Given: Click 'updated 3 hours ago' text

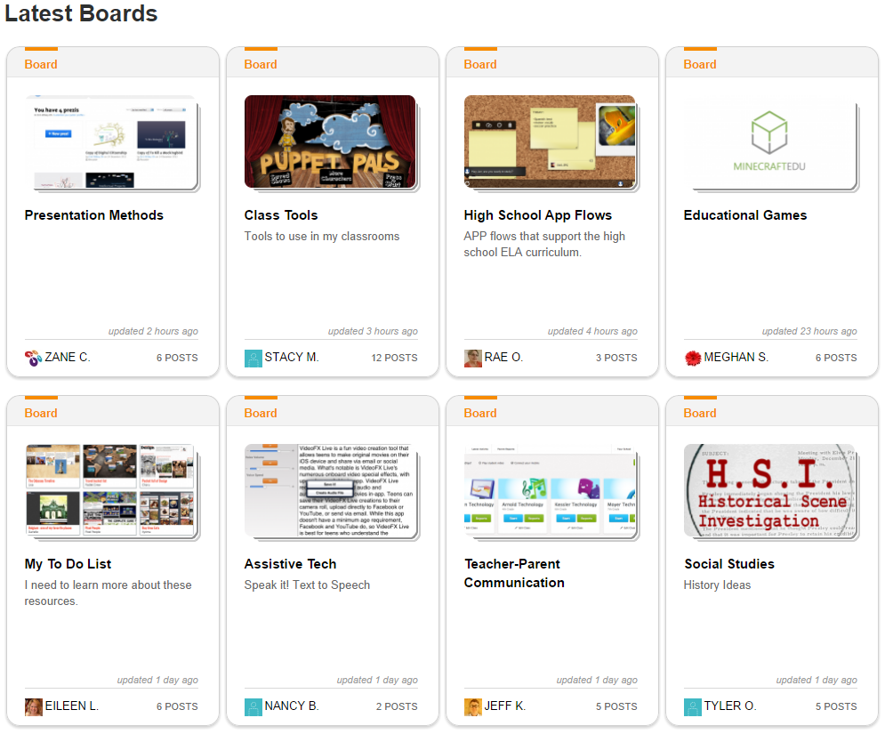Looking at the screenshot, I should pos(373,332).
